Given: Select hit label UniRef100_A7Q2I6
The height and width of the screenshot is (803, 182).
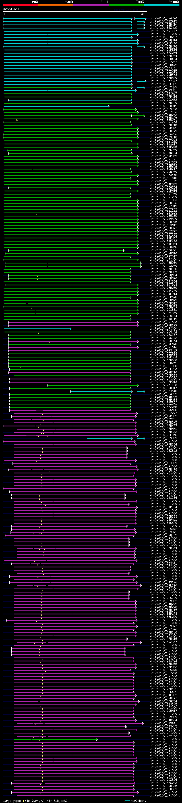Looking at the screenshot, I should [163, 125].
